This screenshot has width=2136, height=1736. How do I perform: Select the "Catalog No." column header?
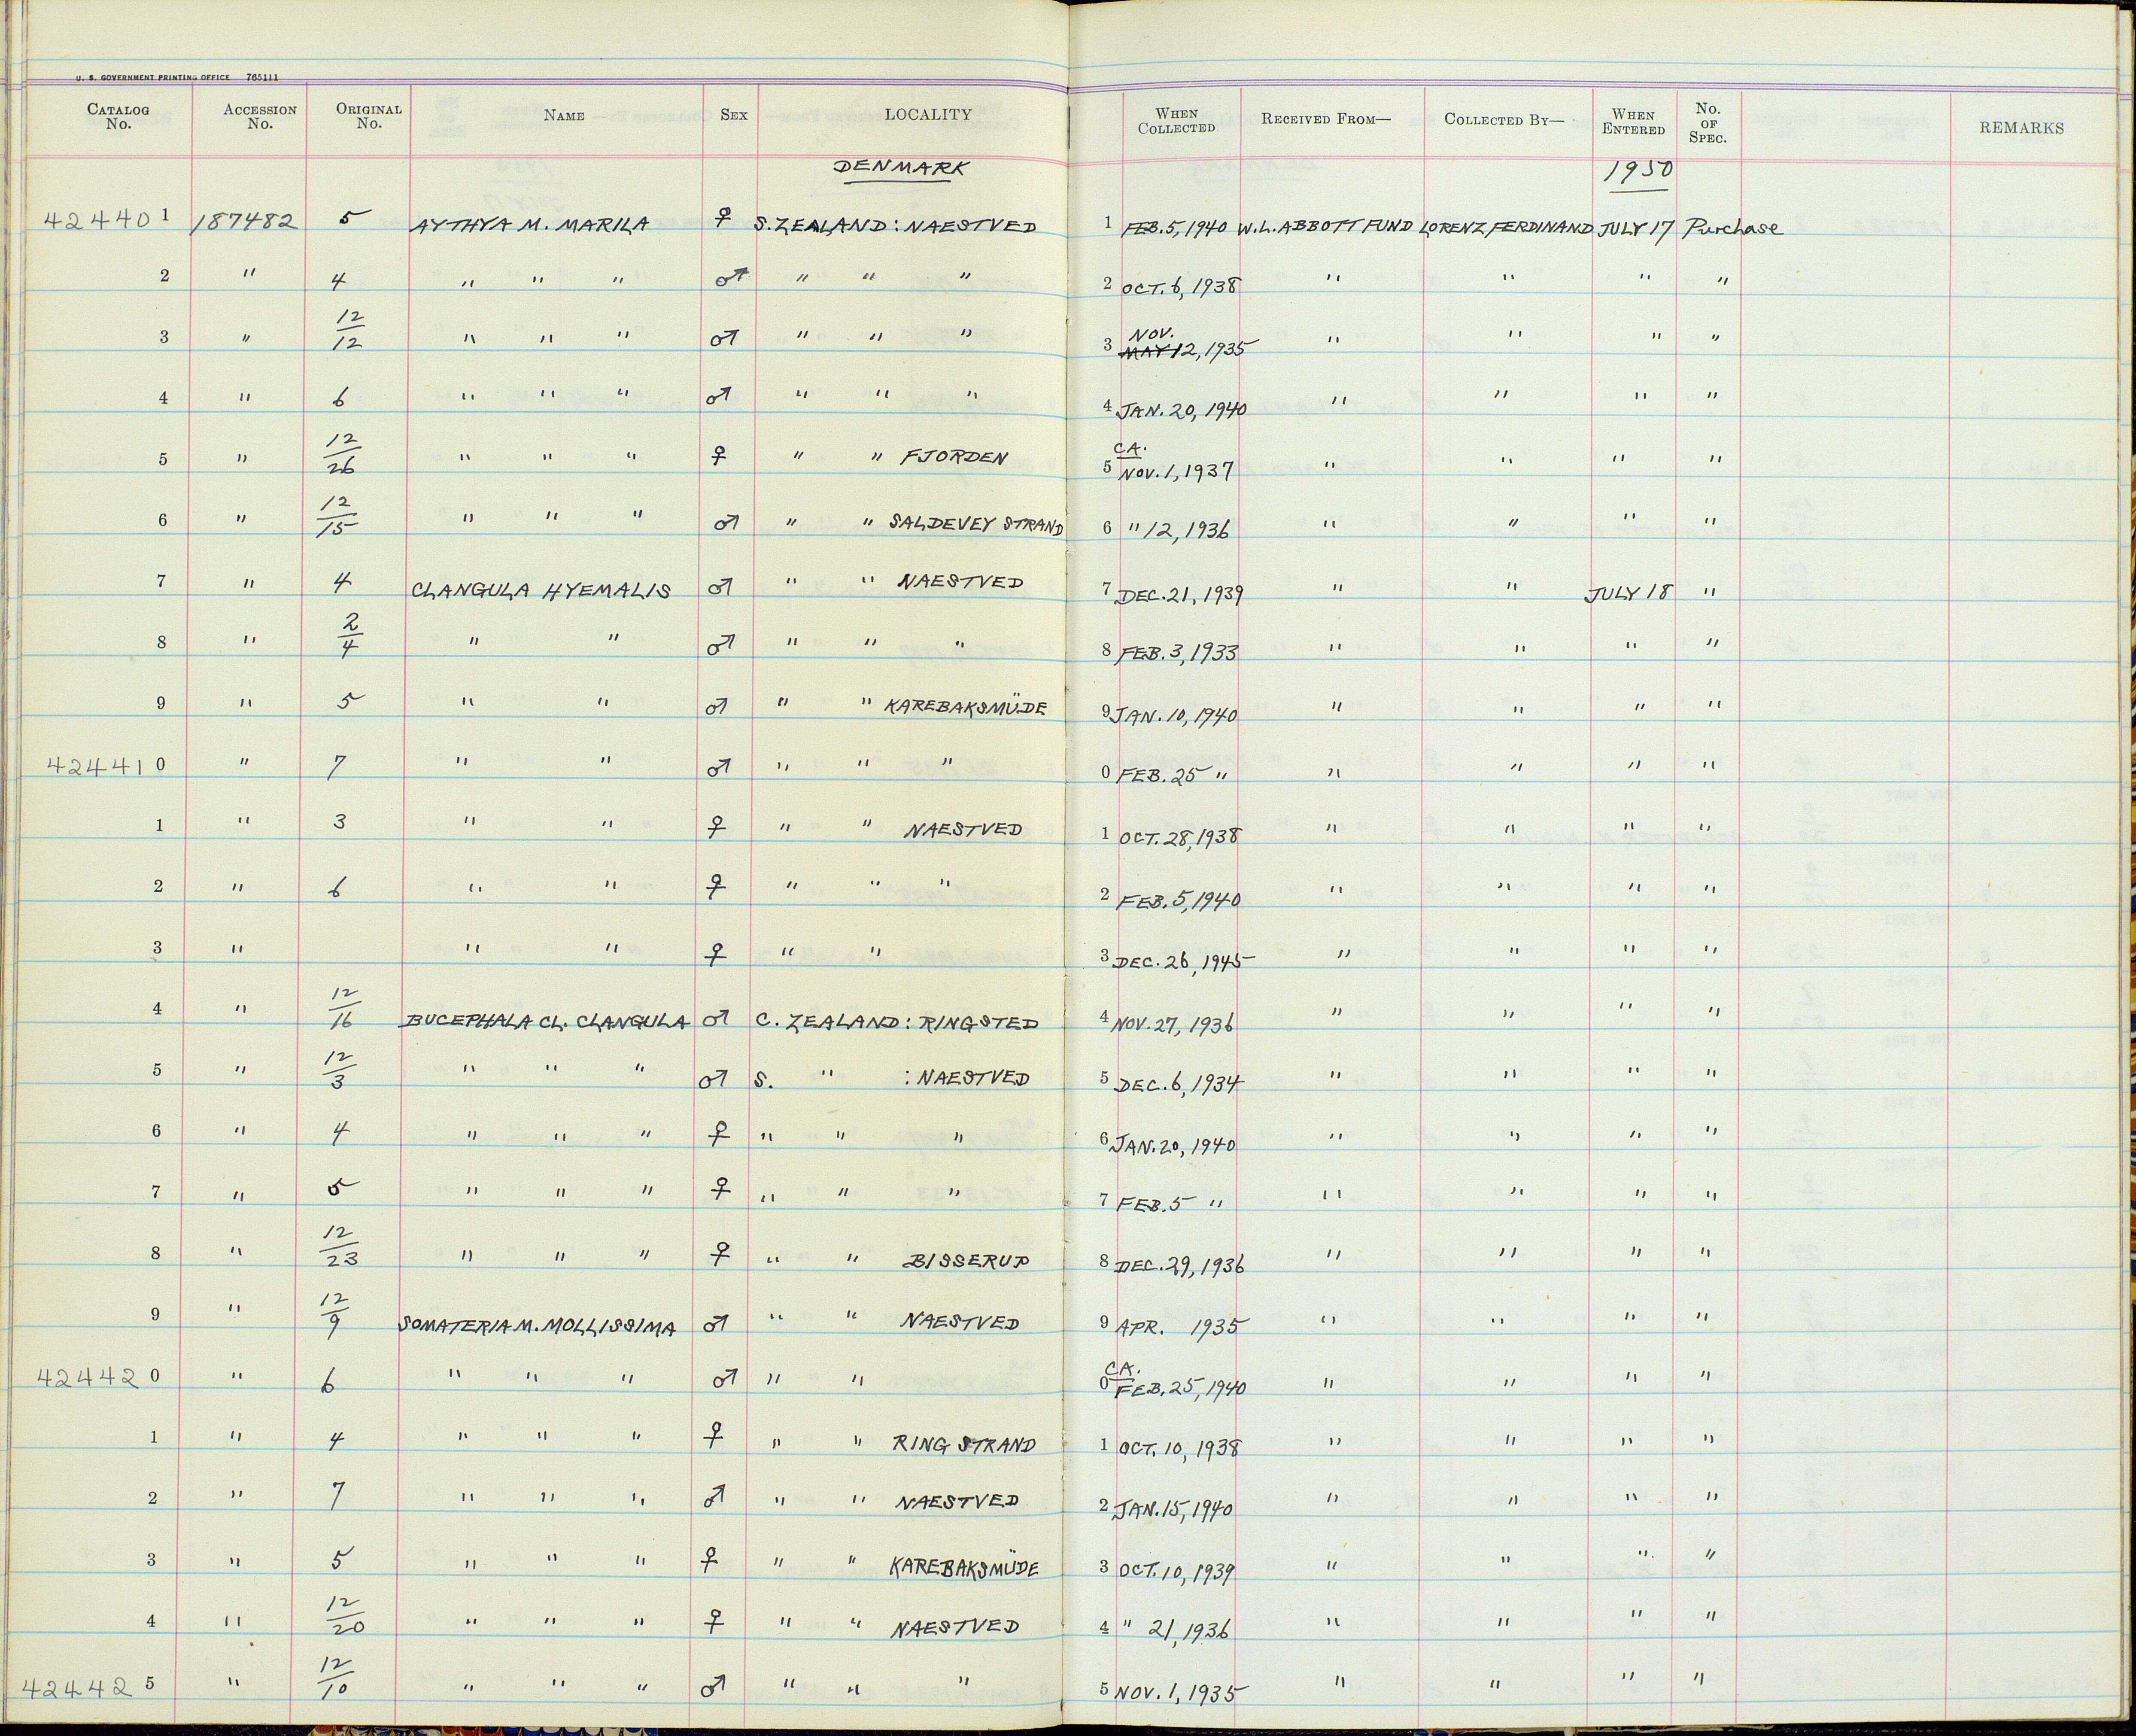[118, 117]
